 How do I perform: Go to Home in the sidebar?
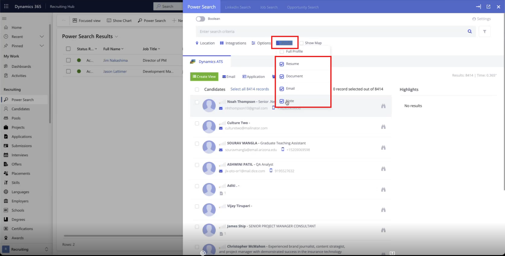(x=17, y=27)
